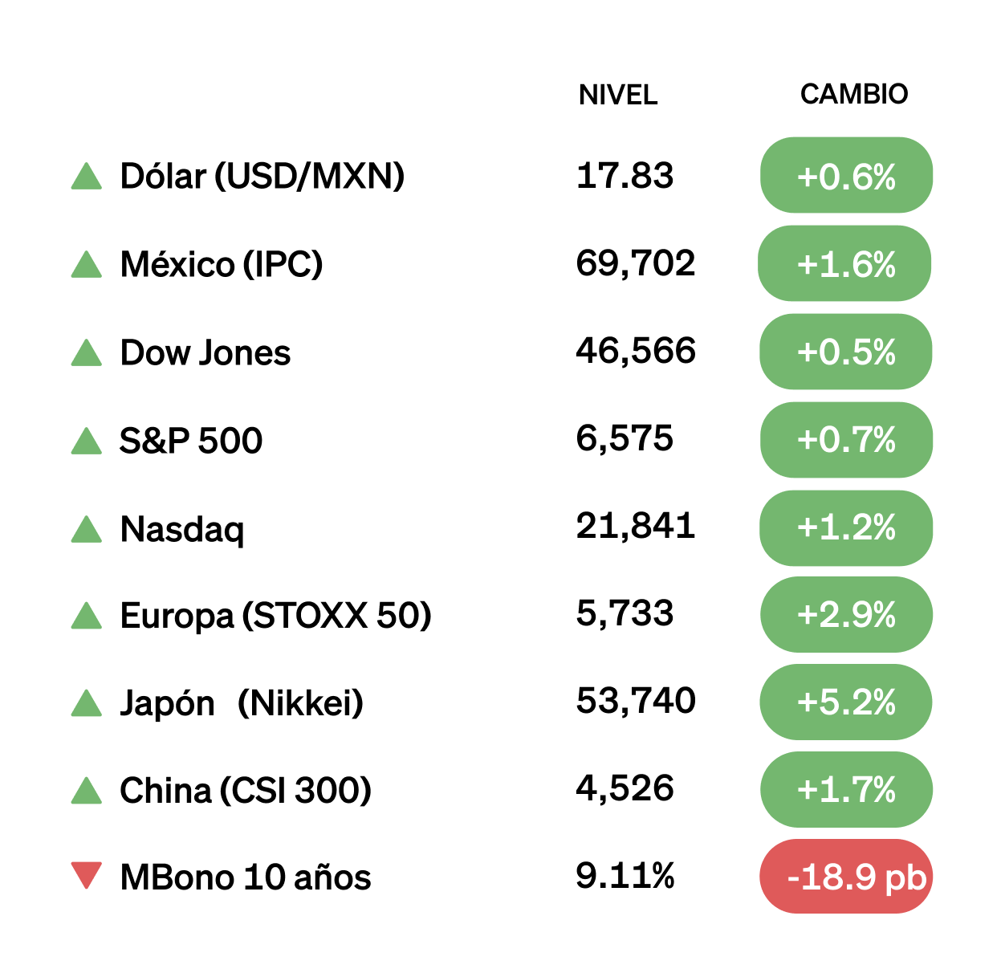Click the MBono 9.11% level value

[x=625, y=875]
